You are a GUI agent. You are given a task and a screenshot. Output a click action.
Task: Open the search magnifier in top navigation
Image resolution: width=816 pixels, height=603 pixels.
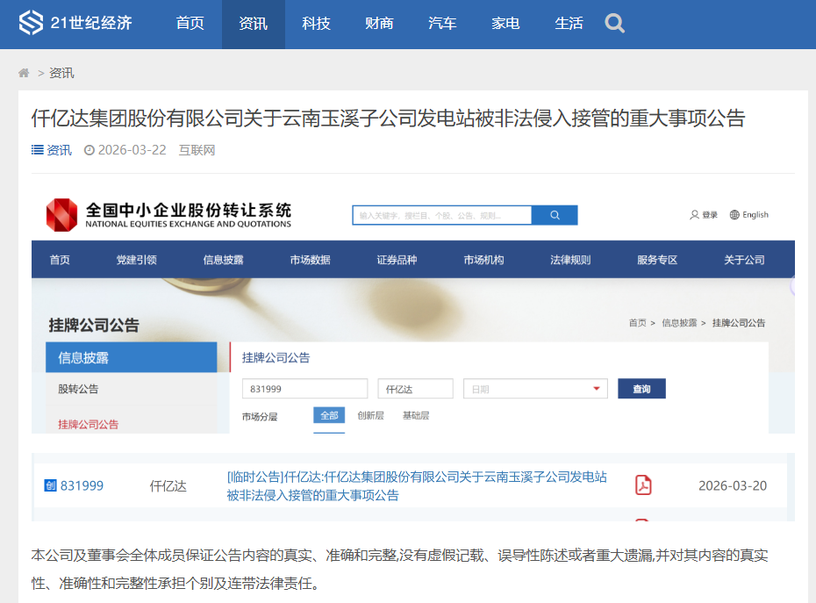tap(614, 24)
